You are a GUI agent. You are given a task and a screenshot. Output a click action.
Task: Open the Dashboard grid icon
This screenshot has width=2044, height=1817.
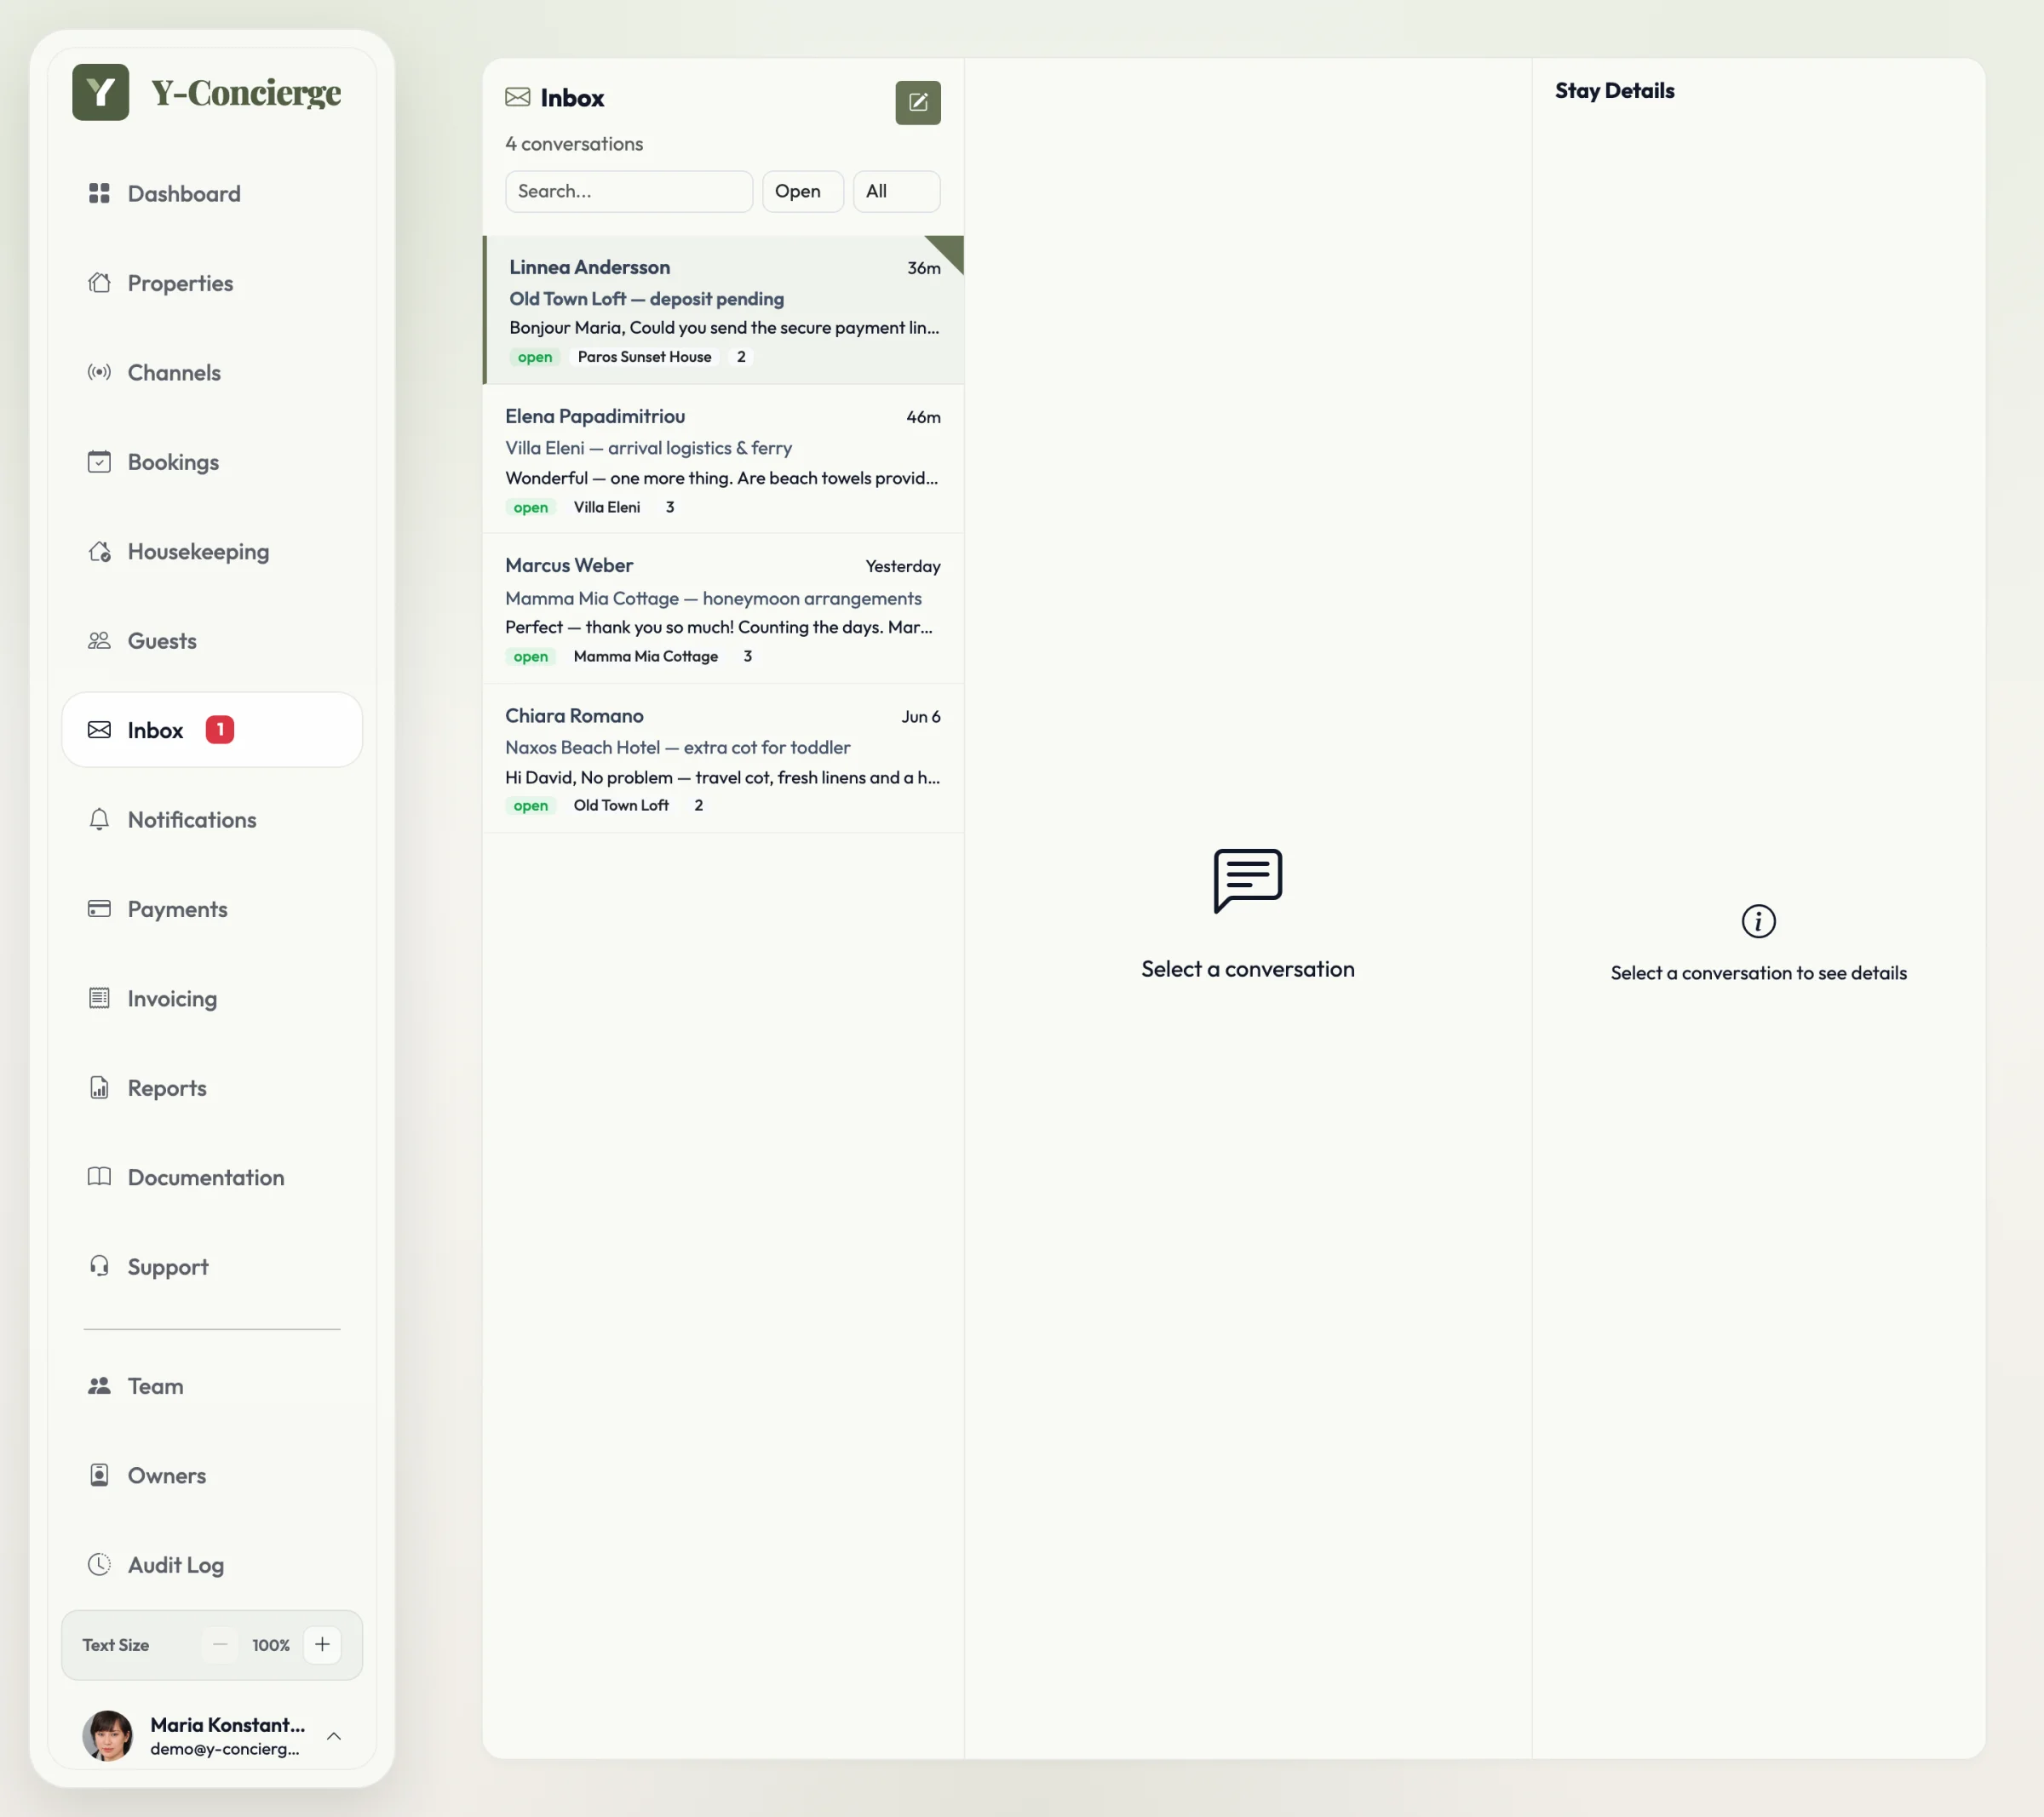coord(99,193)
